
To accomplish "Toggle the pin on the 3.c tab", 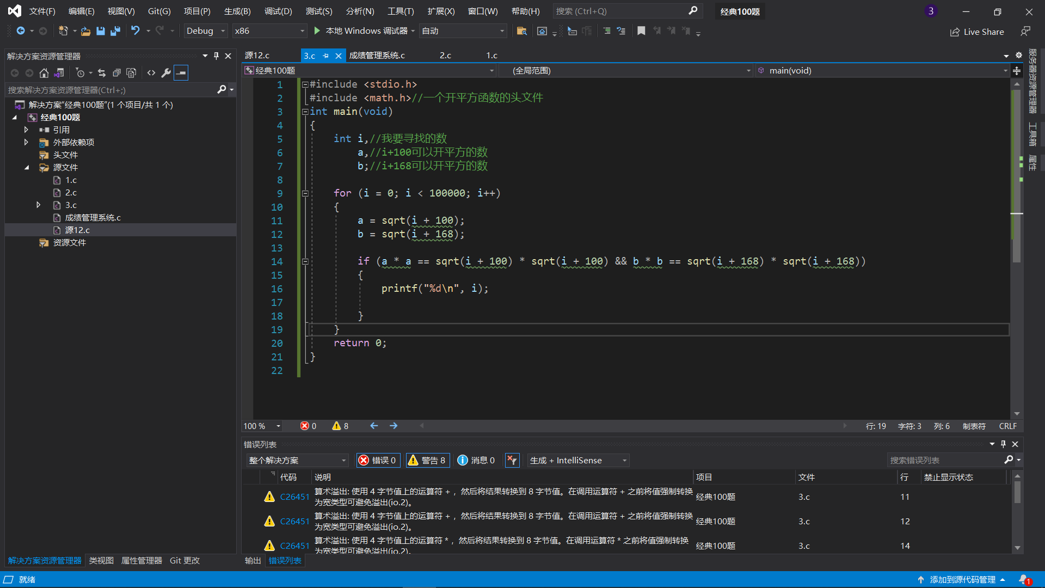I will pyautogui.click(x=325, y=56).
